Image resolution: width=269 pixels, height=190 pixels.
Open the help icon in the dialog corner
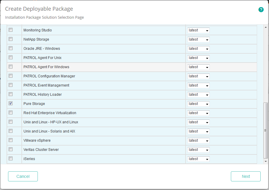(261, 9)
